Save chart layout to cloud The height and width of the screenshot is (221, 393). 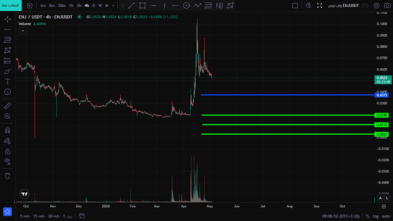pyautogui.click(x=365, y=6)
